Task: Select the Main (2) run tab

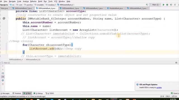Action: click(6, 63)
